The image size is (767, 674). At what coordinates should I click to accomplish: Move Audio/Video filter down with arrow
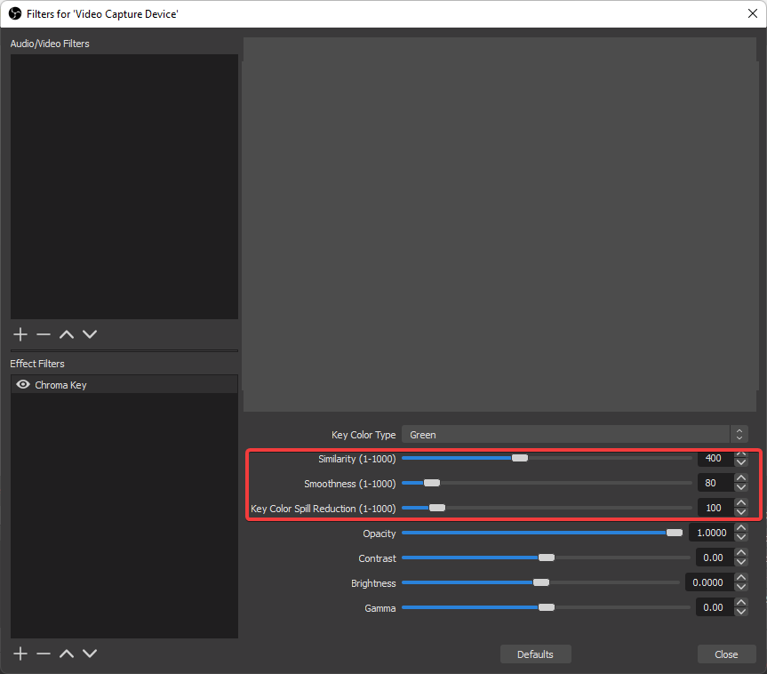[90, 334]
